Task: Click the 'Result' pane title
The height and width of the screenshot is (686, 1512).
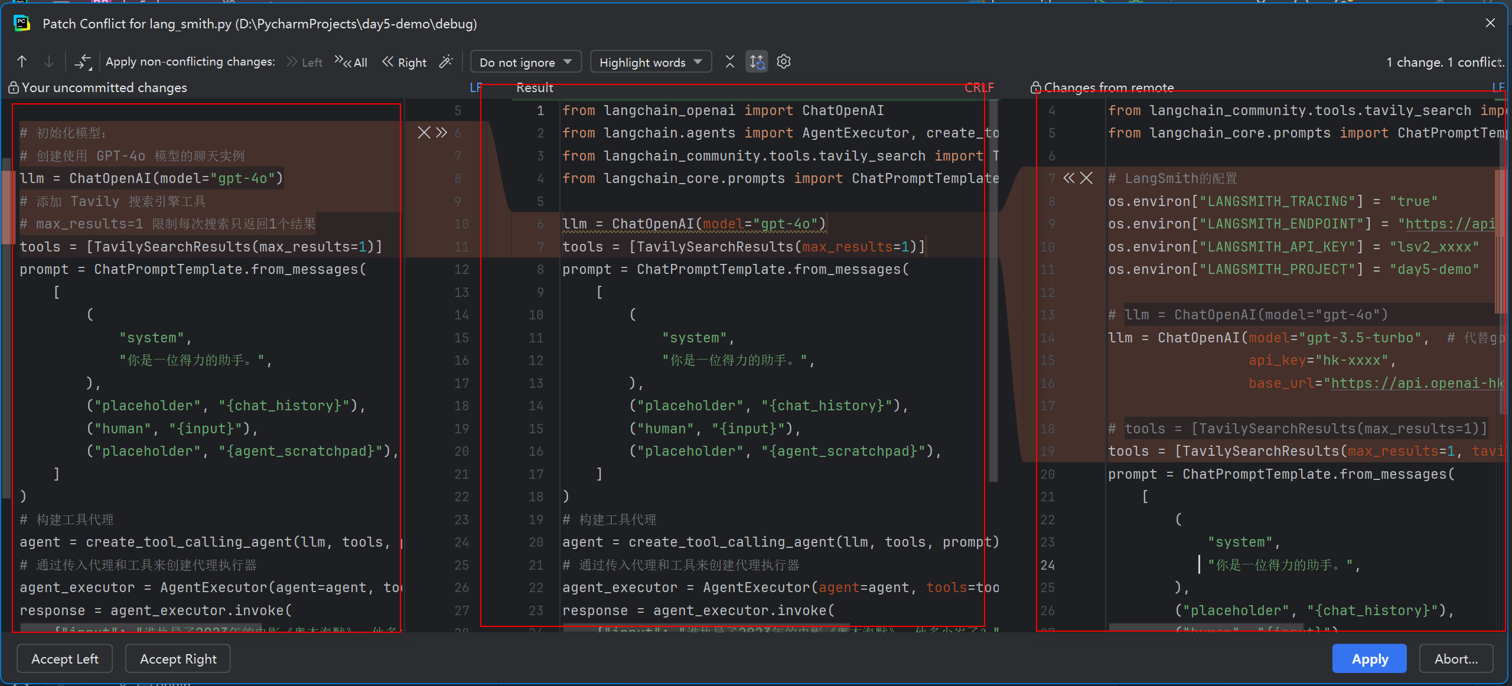Action: [x=535, y=87]
